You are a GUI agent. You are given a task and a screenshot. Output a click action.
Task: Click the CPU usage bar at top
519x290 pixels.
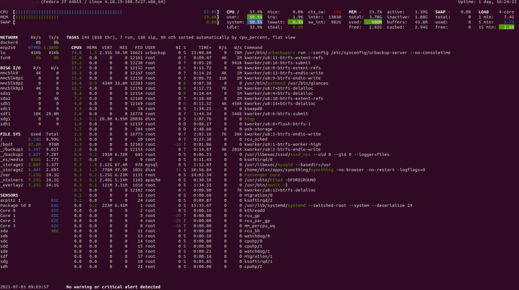[116, 12]
